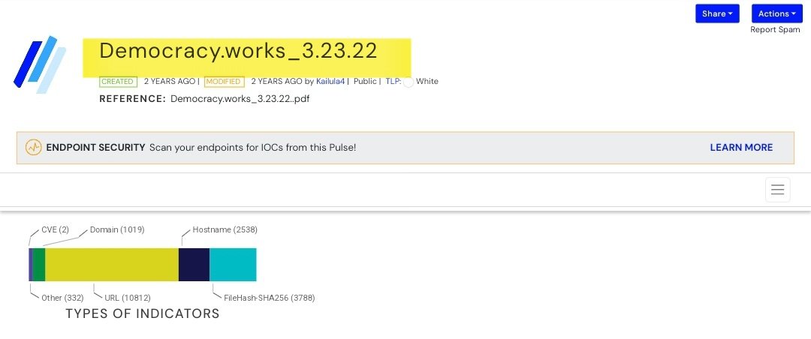Image resolution: width=811 pixels, height=339 pixels.
Task: Click the yellow URL segment in chart
Action: [x=112, y=265]
